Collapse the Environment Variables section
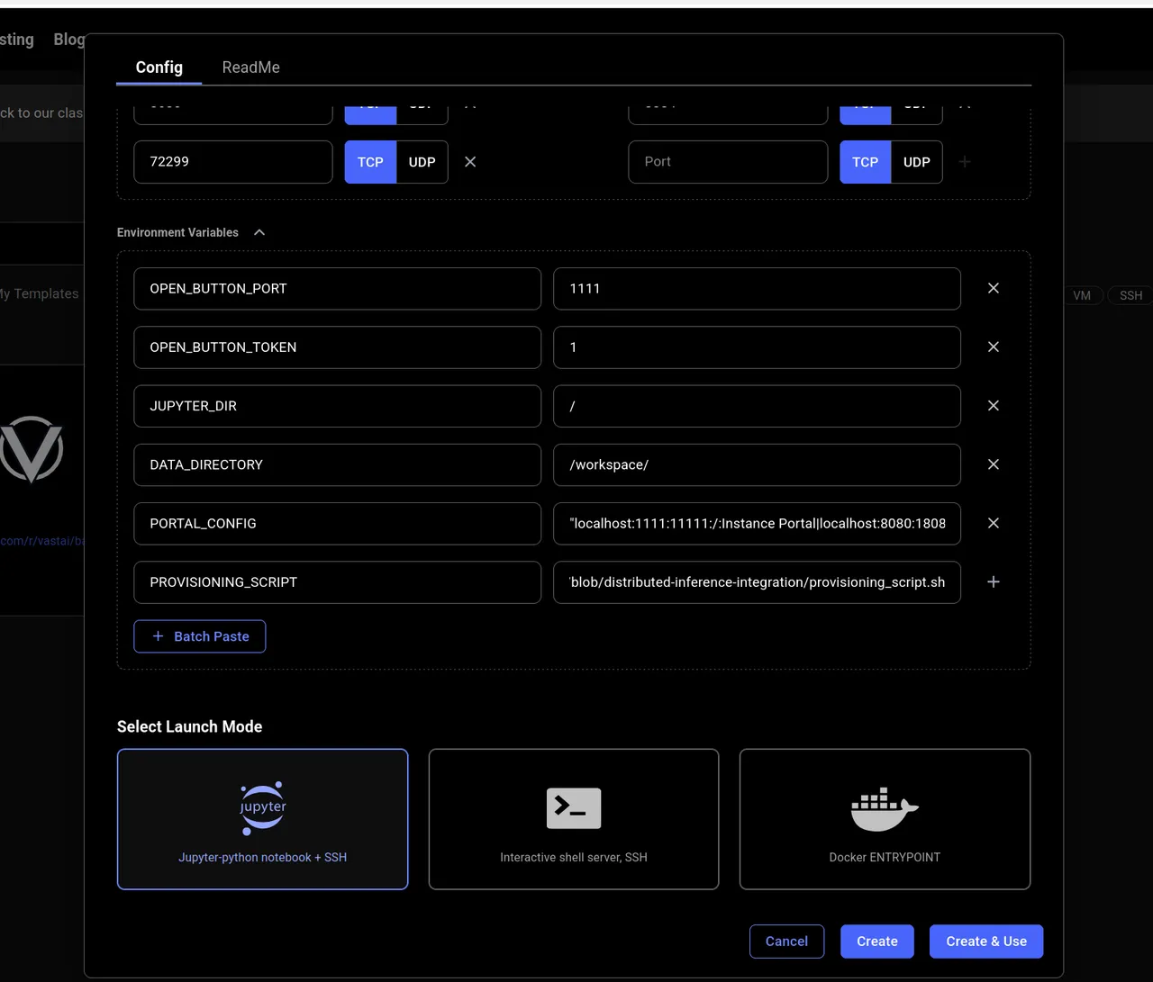The width and height of the screenshot is (1153, 982). point(259,232)
